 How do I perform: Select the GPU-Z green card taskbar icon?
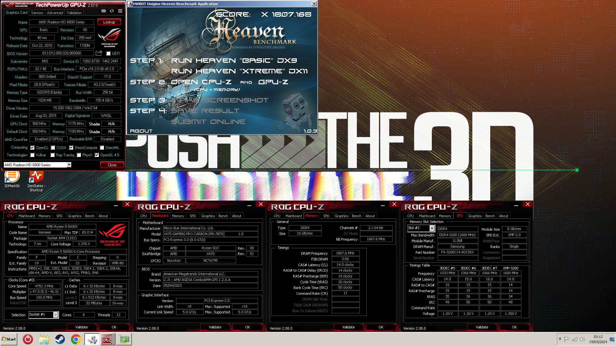coord(124,339)
